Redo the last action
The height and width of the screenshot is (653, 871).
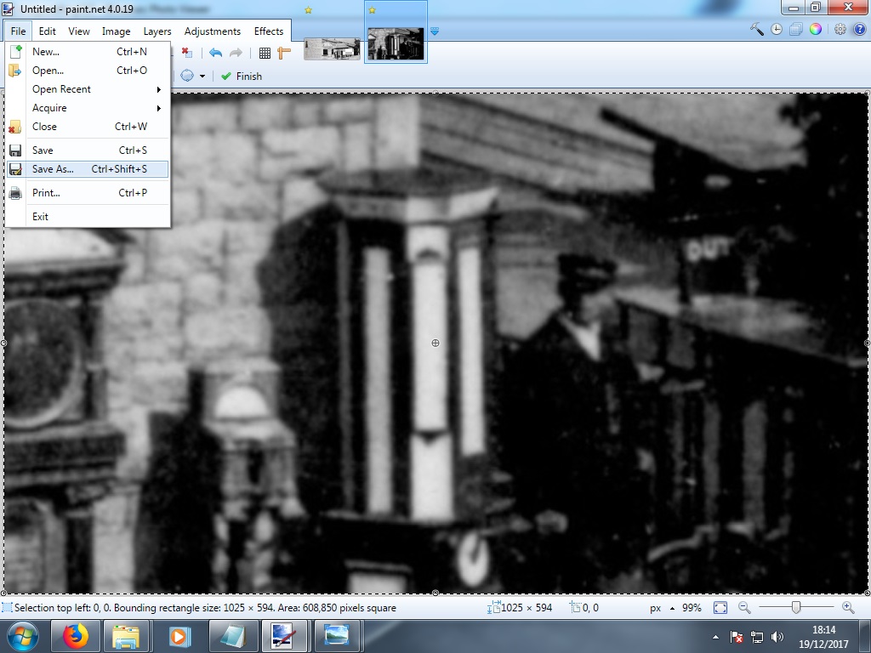click(235, 52)
